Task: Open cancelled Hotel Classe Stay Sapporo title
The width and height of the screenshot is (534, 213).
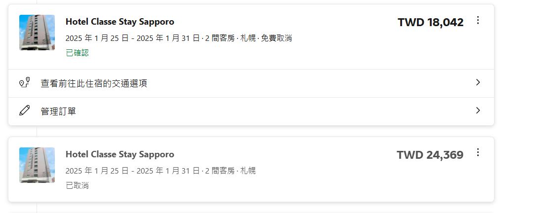Action: pos(120,154)
